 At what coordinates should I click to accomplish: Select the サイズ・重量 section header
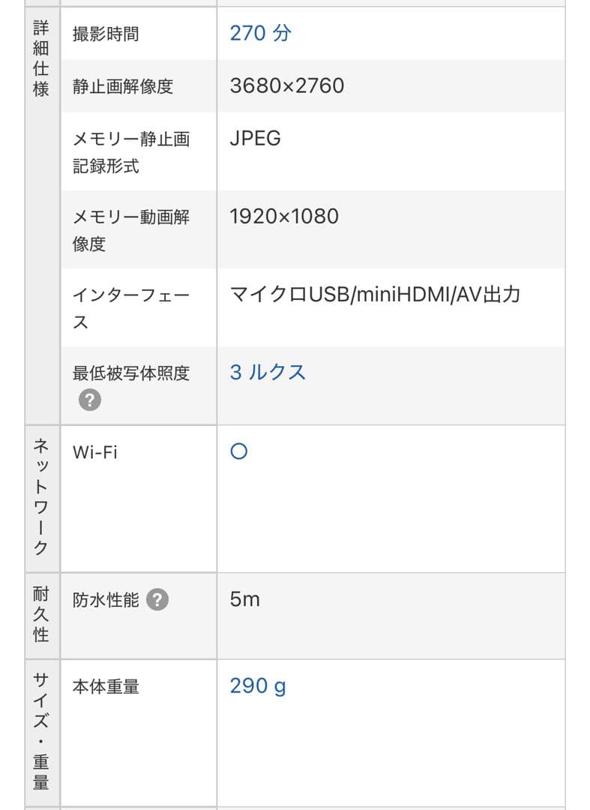(40, 731)
